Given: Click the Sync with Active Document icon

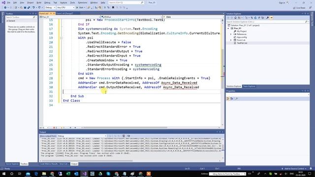Looking at the screenshot, I should pyautogui.click(x=252, y=18).
